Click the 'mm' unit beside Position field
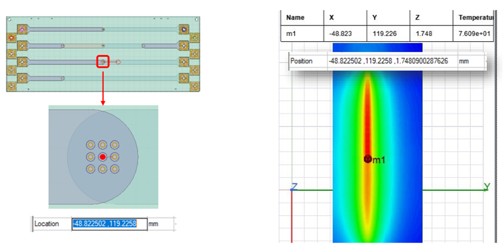This screenshot has width=503, height=250. pyautogui.click(x=464, y=61)
